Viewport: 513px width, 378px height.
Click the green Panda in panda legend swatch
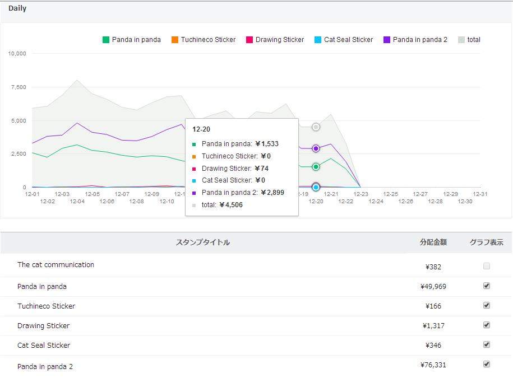[x=106, y=40]
